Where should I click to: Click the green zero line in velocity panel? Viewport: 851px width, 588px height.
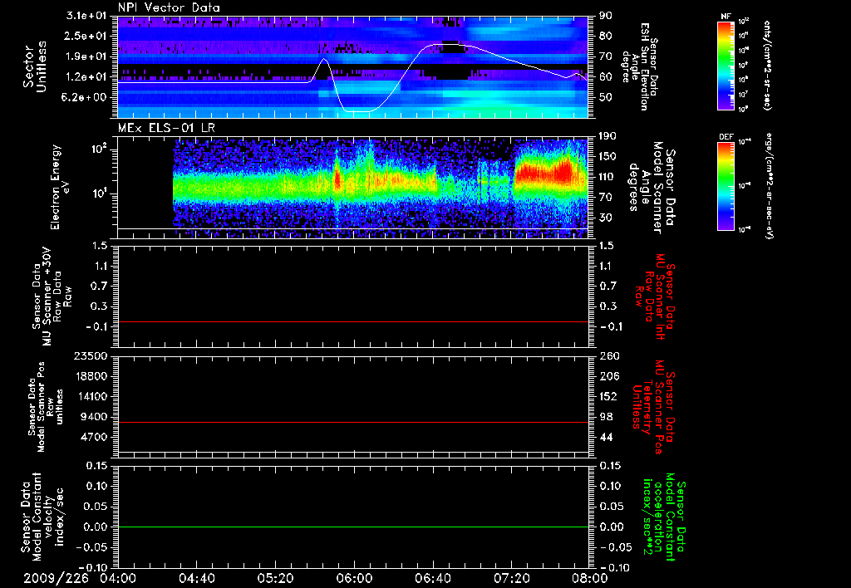[x=353, y=527]
